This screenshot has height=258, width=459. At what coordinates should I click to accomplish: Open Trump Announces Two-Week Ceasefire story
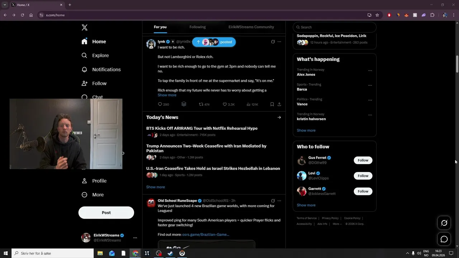pos(206,148)
